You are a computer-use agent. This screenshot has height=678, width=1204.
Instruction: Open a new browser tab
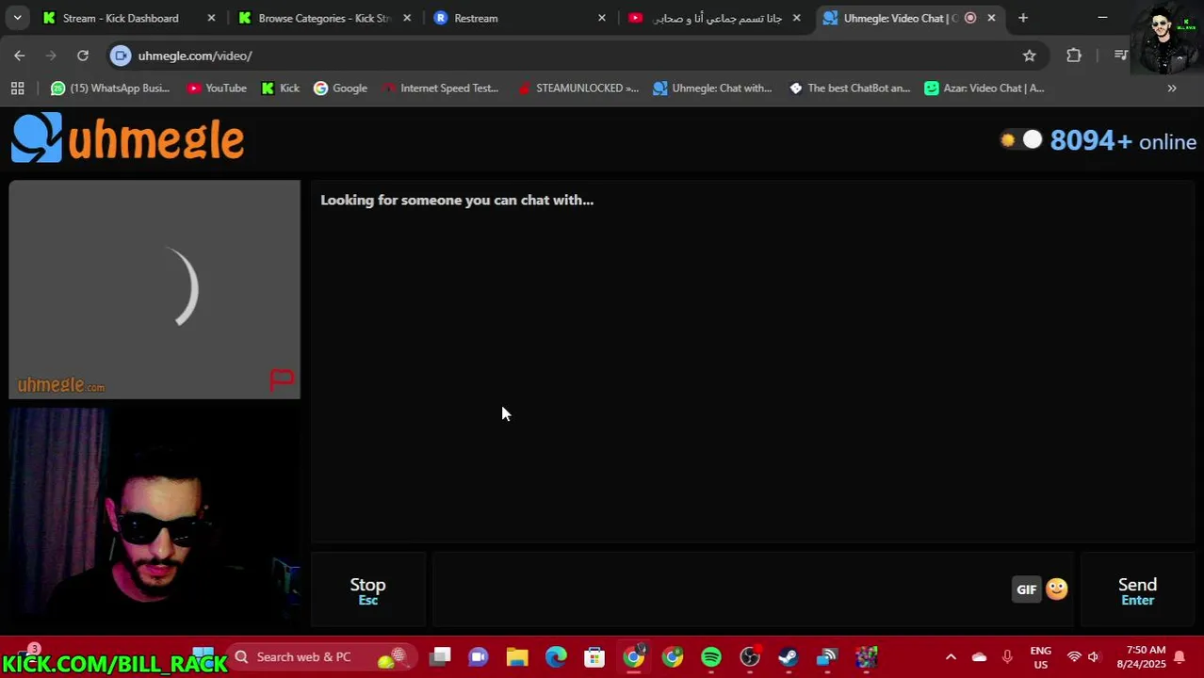1023,18
